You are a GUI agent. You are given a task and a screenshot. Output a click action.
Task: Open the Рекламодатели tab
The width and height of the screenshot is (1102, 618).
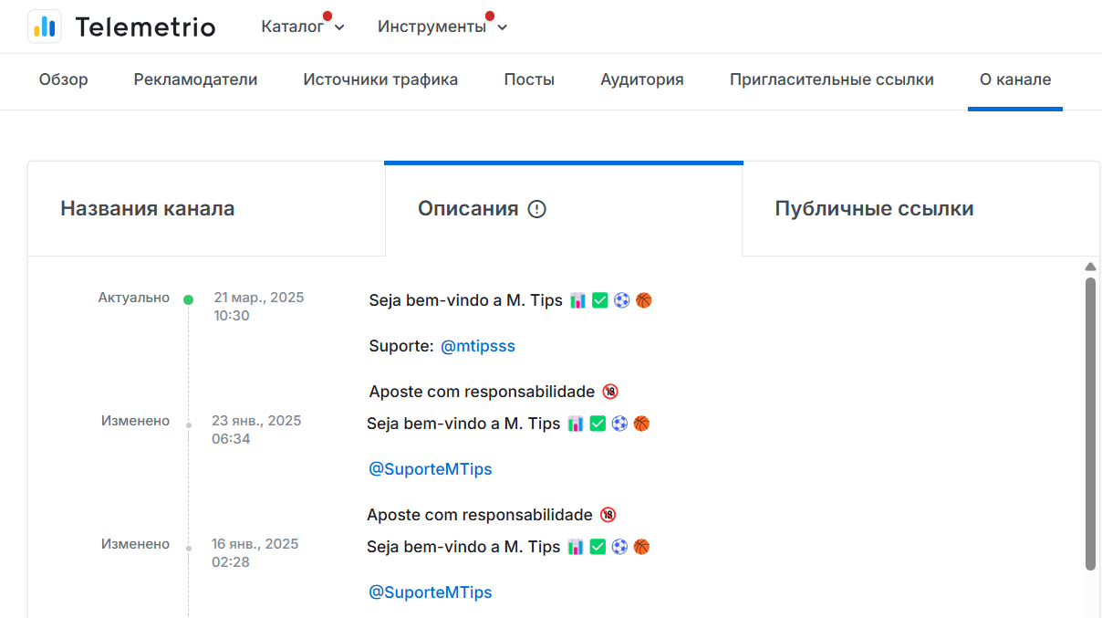195,79
